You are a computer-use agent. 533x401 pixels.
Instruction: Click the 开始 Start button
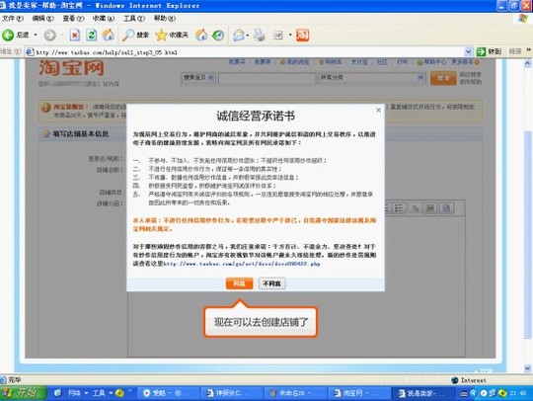[x=23, y=393]
